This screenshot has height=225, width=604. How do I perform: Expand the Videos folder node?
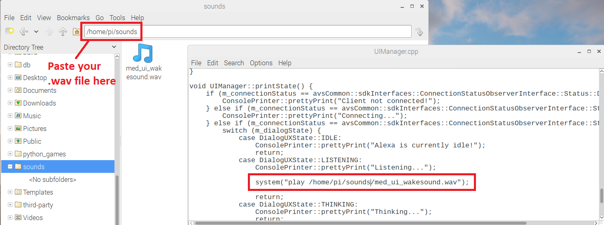click(10, 218)
